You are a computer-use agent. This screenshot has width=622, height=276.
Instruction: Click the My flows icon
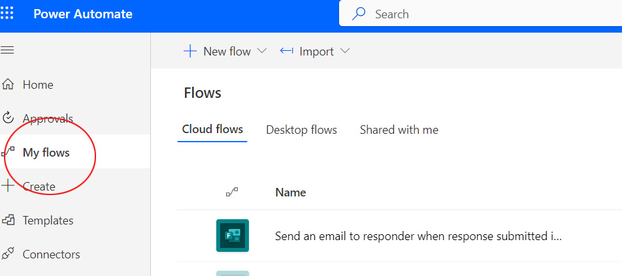(8, 153)
